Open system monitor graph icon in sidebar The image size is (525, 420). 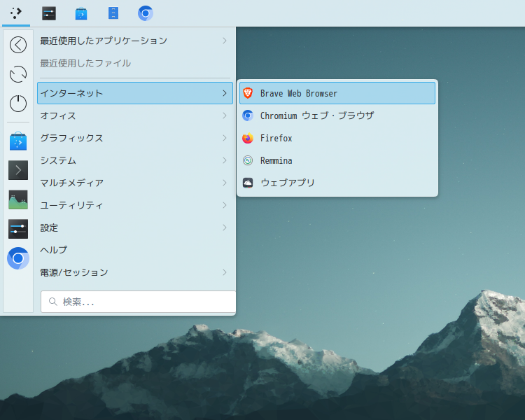18,199
